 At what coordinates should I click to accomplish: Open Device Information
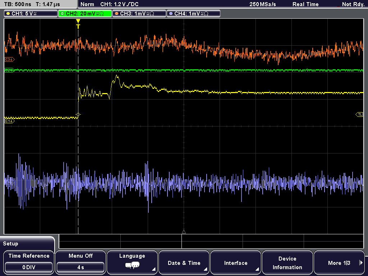(287, 262)
